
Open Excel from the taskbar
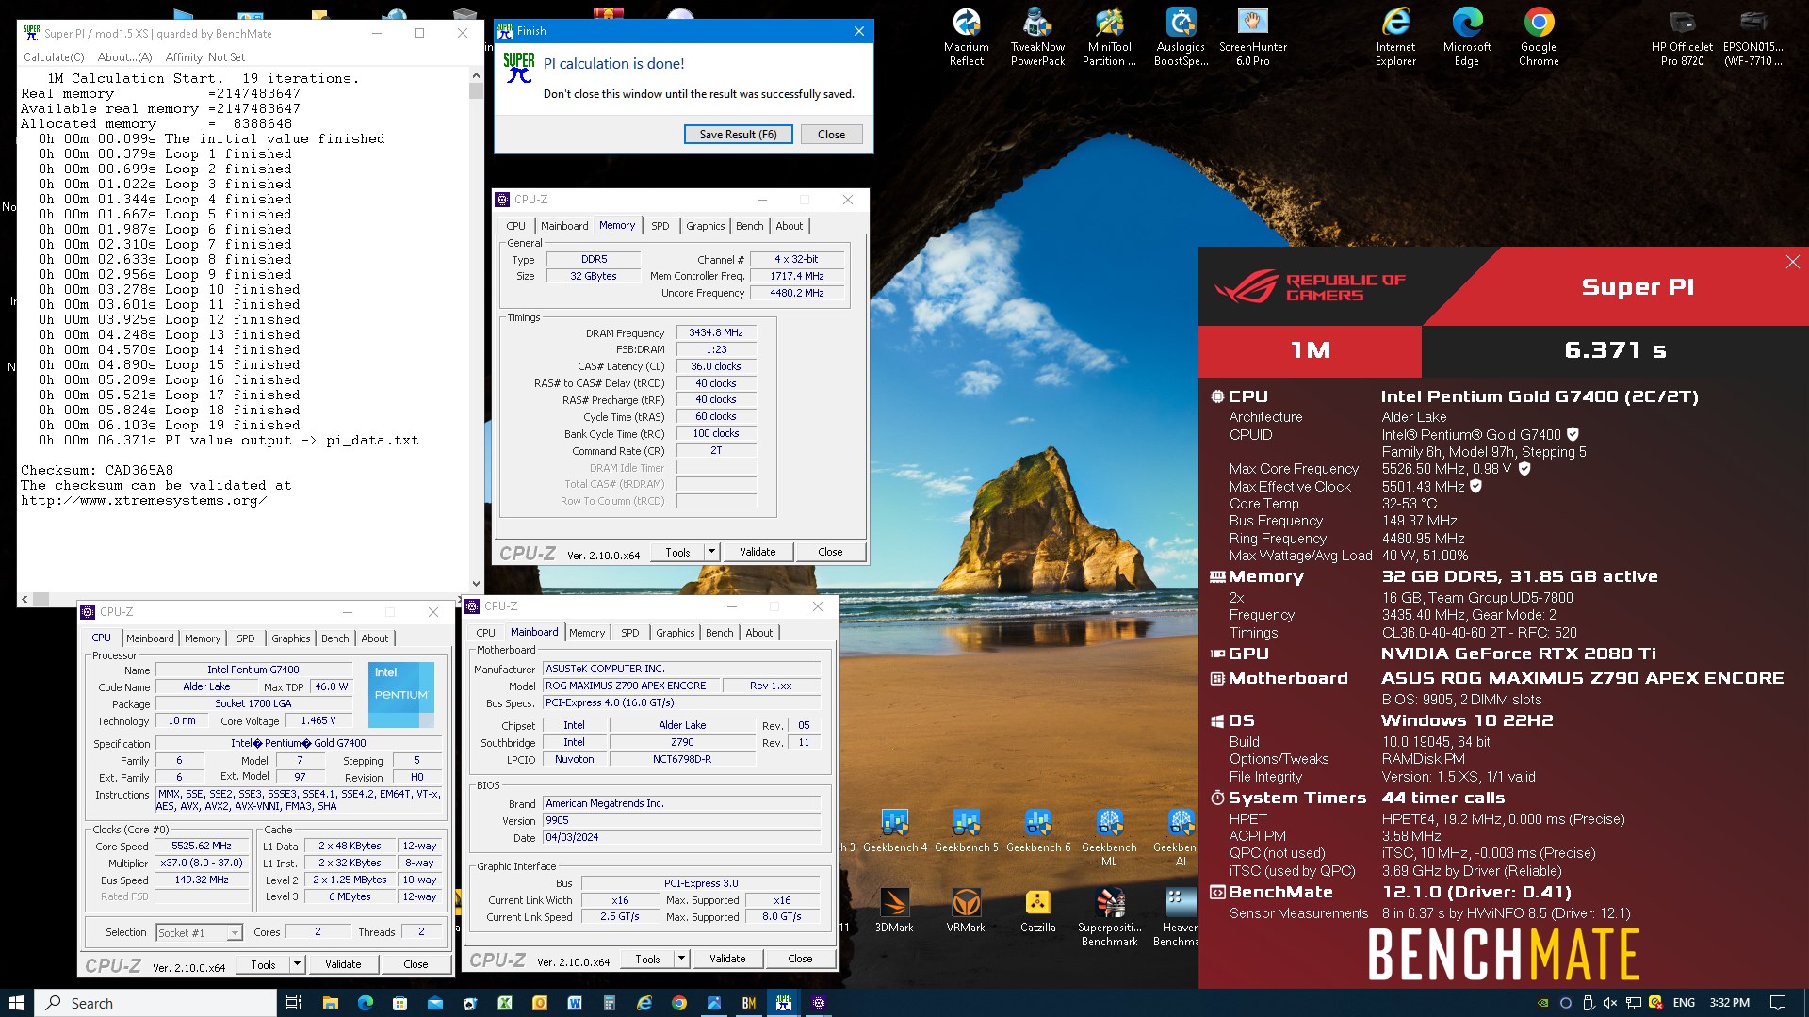505,1003
